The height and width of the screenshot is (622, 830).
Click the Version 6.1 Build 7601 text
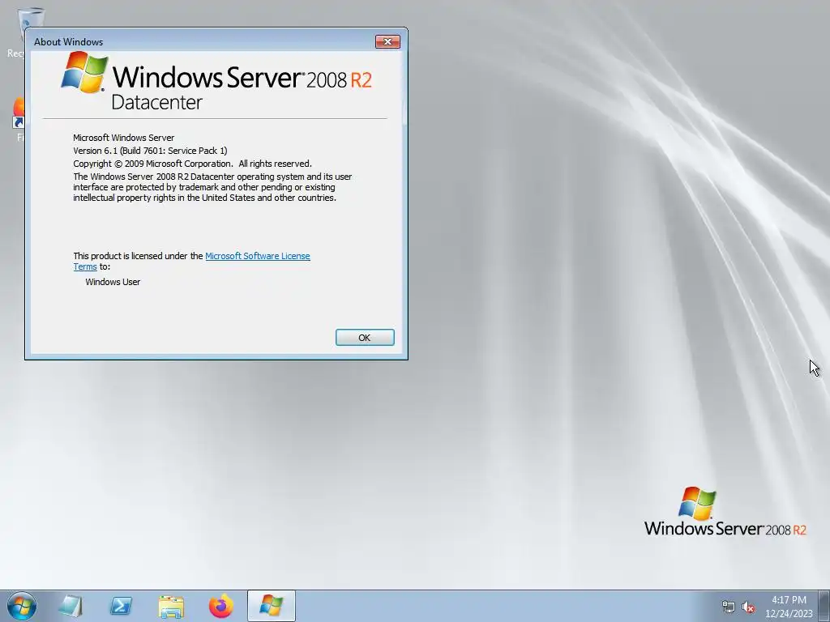click(150, 151)
